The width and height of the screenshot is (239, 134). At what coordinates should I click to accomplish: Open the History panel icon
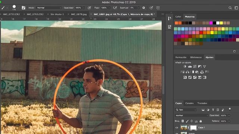[x=169, y=19]
